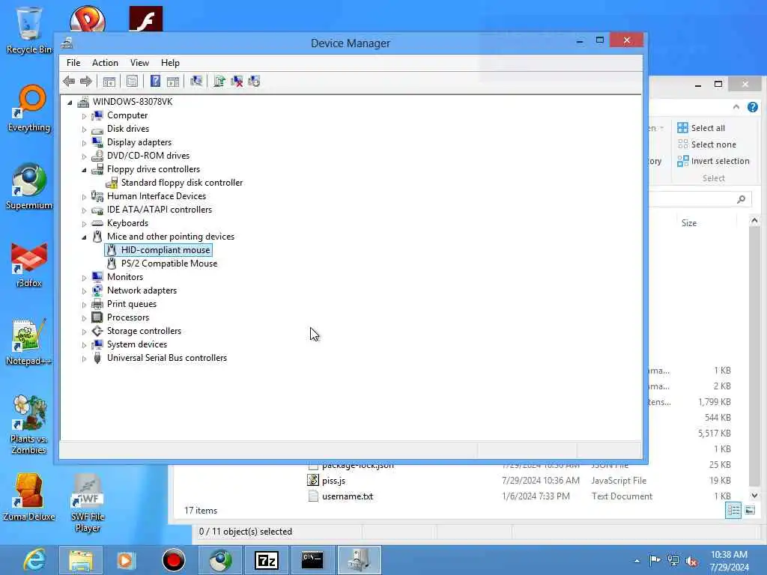Click Explorer scrollbar down arrow

(x=754, y=496)
